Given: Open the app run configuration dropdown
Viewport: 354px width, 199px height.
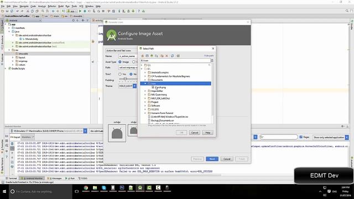Looking at the screenshot, I should (x=72, y=11).
